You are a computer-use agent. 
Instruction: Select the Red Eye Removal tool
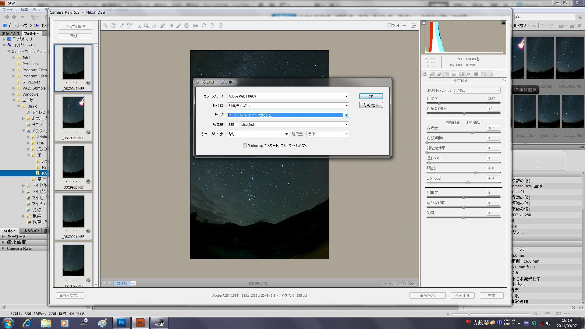(171, 26)
